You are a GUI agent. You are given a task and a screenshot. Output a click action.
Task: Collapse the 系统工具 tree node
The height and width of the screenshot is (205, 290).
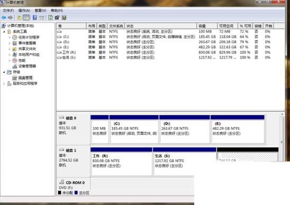(4, 32)
